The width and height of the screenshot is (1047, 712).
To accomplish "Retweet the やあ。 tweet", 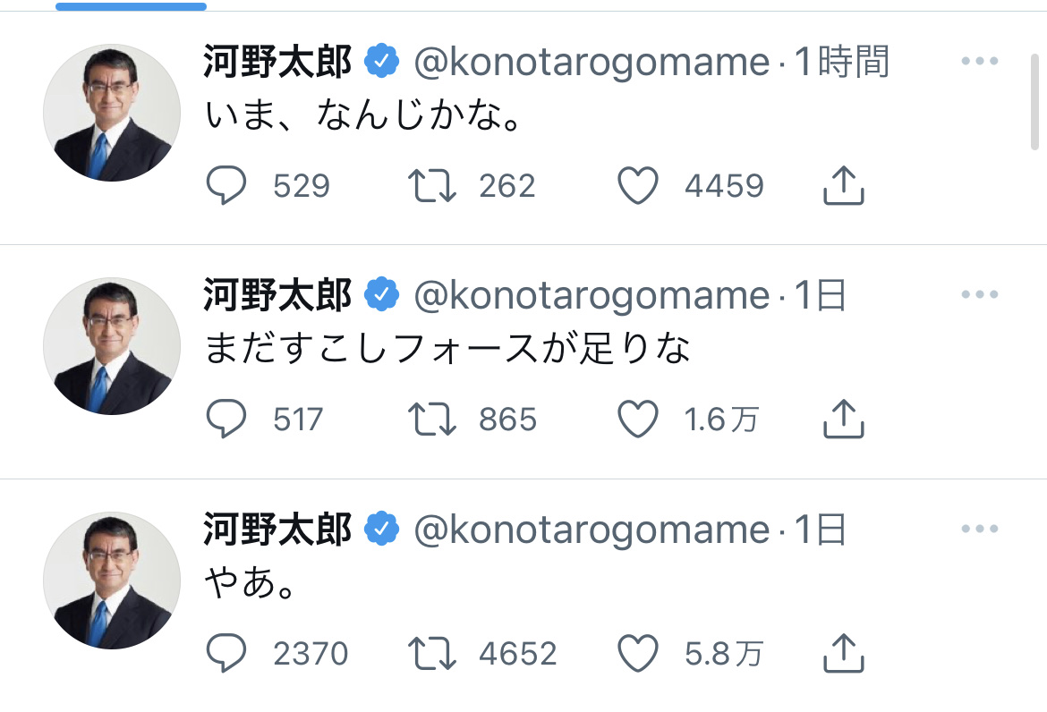I will point(432,653).
